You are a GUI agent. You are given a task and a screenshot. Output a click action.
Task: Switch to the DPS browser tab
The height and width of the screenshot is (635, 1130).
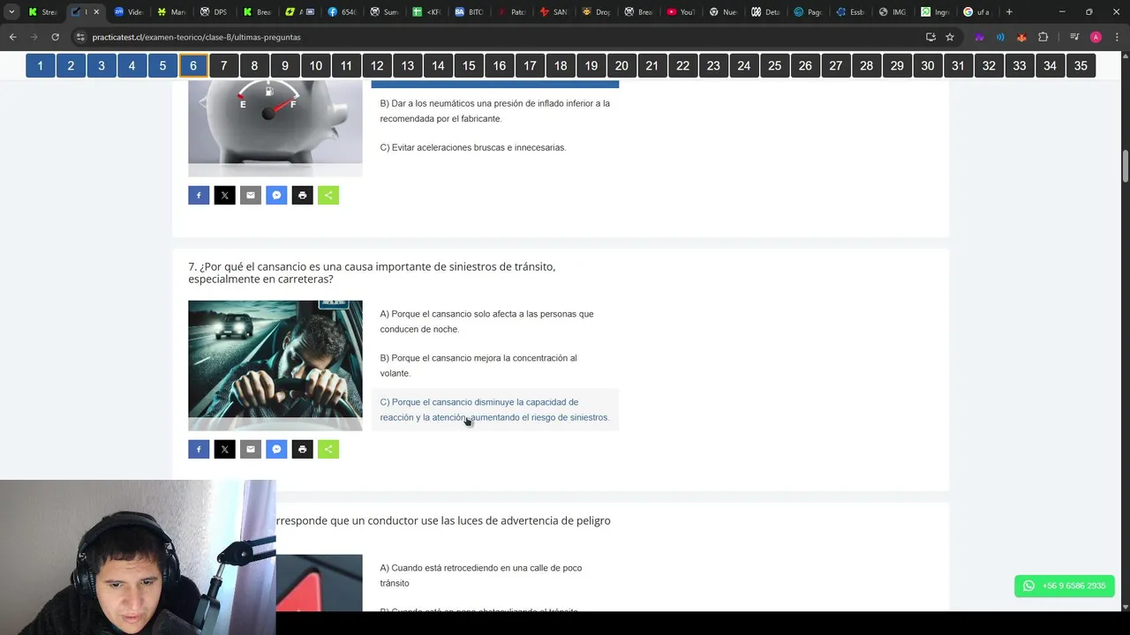coord(215,12)
